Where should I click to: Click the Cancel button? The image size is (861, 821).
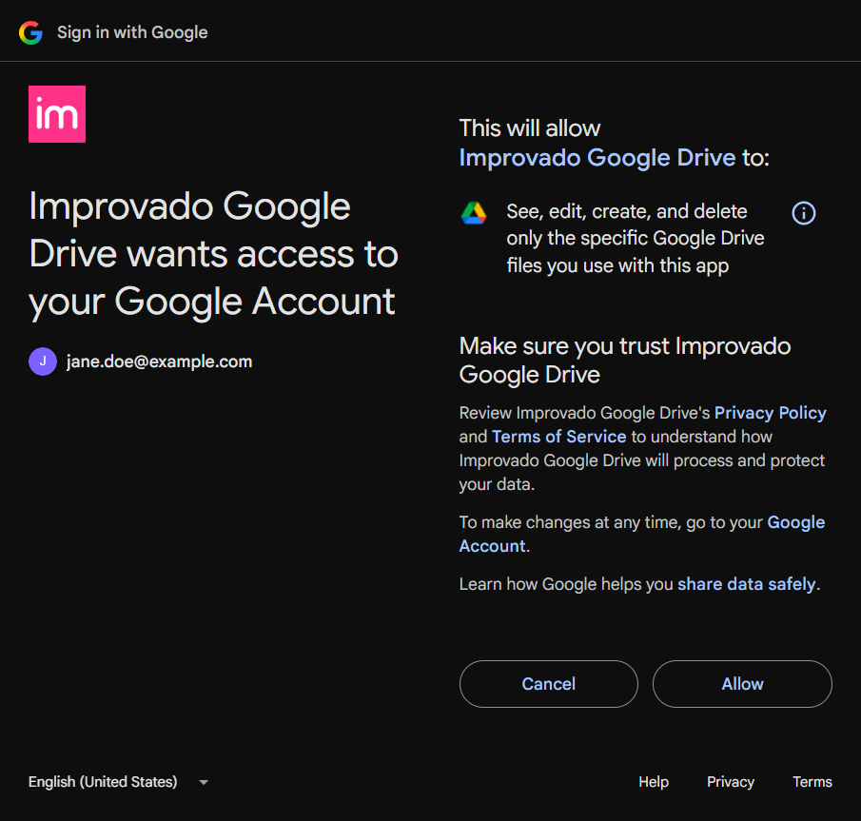pos(549,684)
